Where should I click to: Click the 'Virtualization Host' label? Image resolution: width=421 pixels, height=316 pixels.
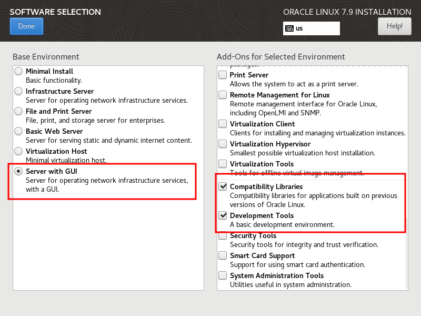[56, 151]
